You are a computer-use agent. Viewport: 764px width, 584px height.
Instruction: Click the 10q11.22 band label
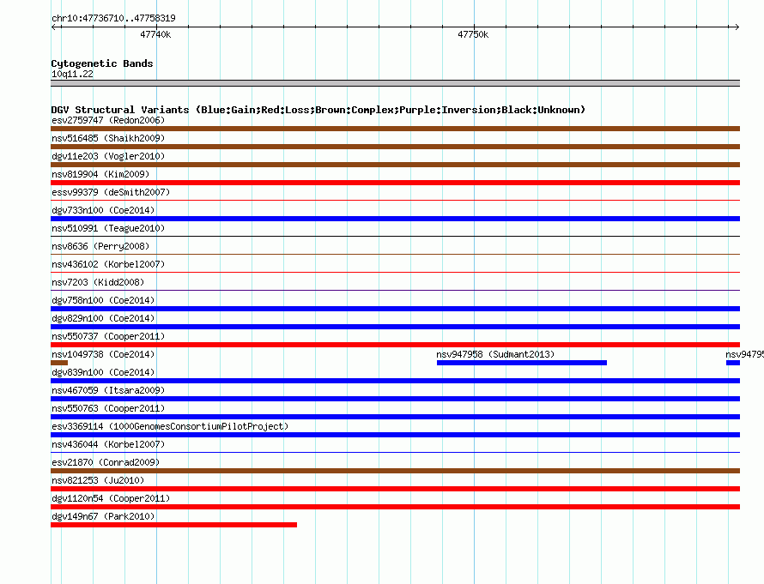click(72, 74)
